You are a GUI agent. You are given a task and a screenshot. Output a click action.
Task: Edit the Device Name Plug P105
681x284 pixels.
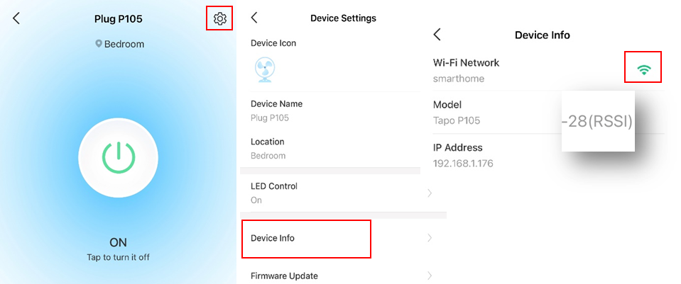pos(330,110)
